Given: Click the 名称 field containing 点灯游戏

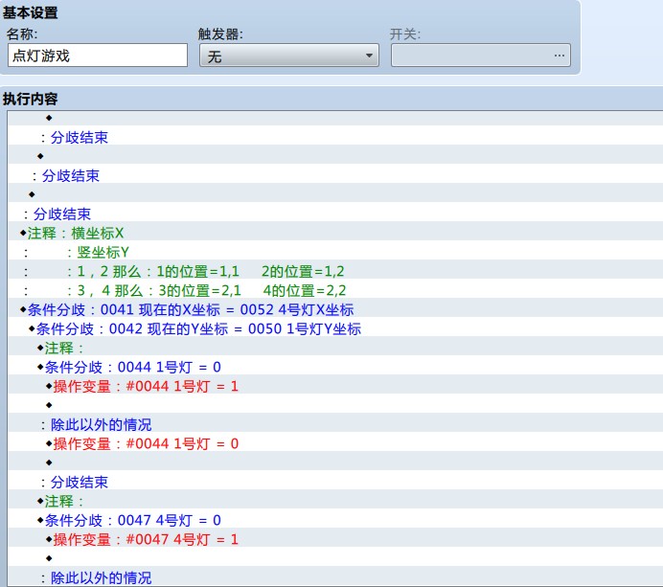Looking at the screenshot, I should 98,56.
